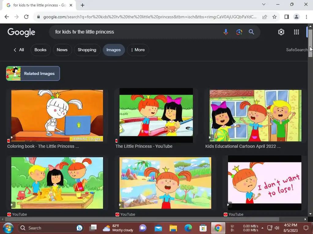Open Bing chat icon in taskbar search
313x234 pixels.
click(79, 228)
